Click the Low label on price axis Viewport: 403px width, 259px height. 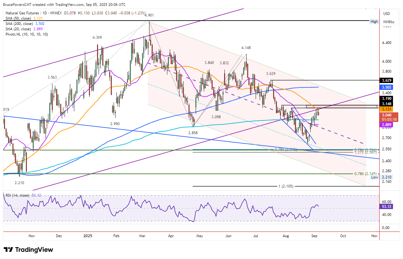click(375, 177)
